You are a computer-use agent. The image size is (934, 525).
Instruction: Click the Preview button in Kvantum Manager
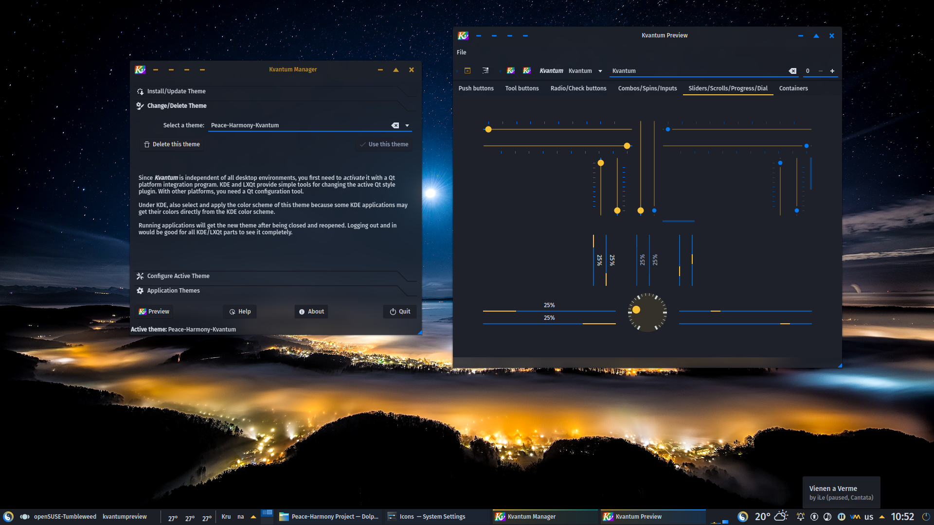[x=154, y=312]
